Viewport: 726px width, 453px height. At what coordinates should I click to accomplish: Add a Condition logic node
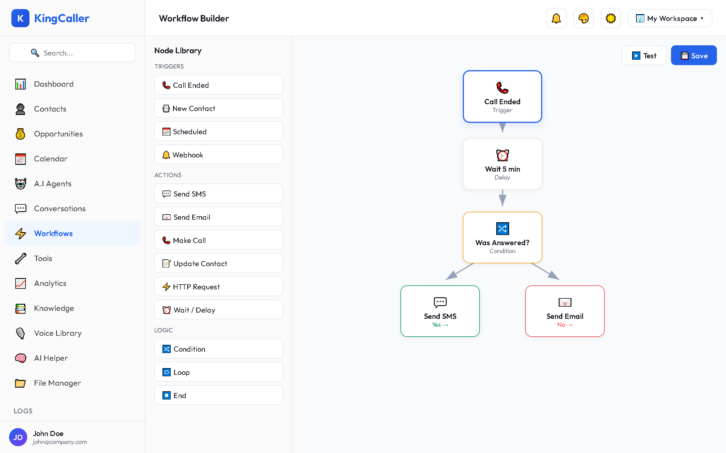218,349
